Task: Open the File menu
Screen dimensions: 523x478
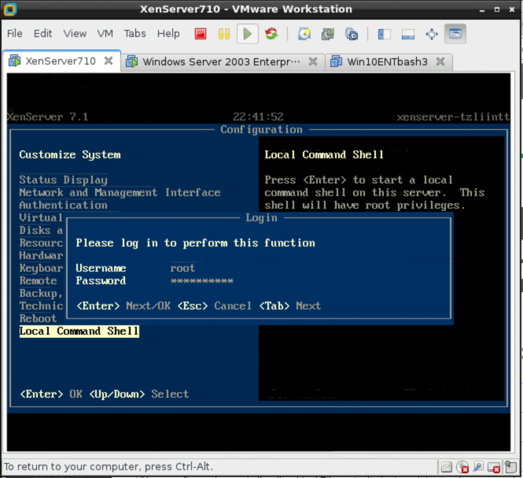Action: (x=15, y=33)
